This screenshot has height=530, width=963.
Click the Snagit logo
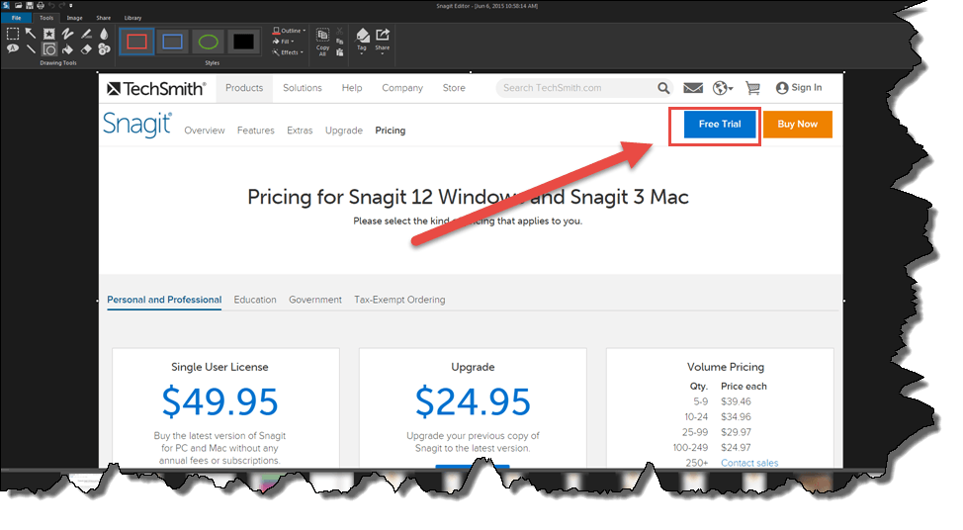(x=137, y=124)
